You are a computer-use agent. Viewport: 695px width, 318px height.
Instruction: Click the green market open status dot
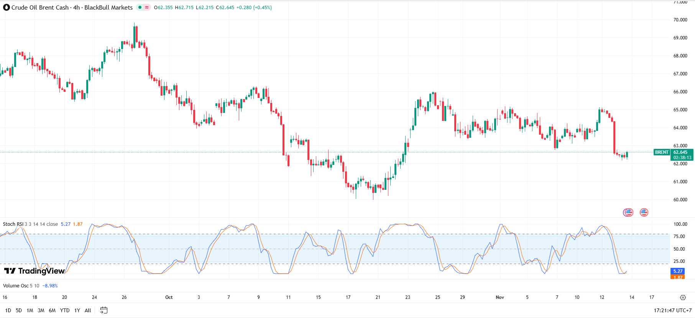(140, 7)
